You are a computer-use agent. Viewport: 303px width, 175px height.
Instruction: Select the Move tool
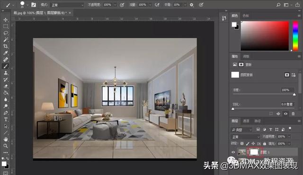[x=6, y=20]
